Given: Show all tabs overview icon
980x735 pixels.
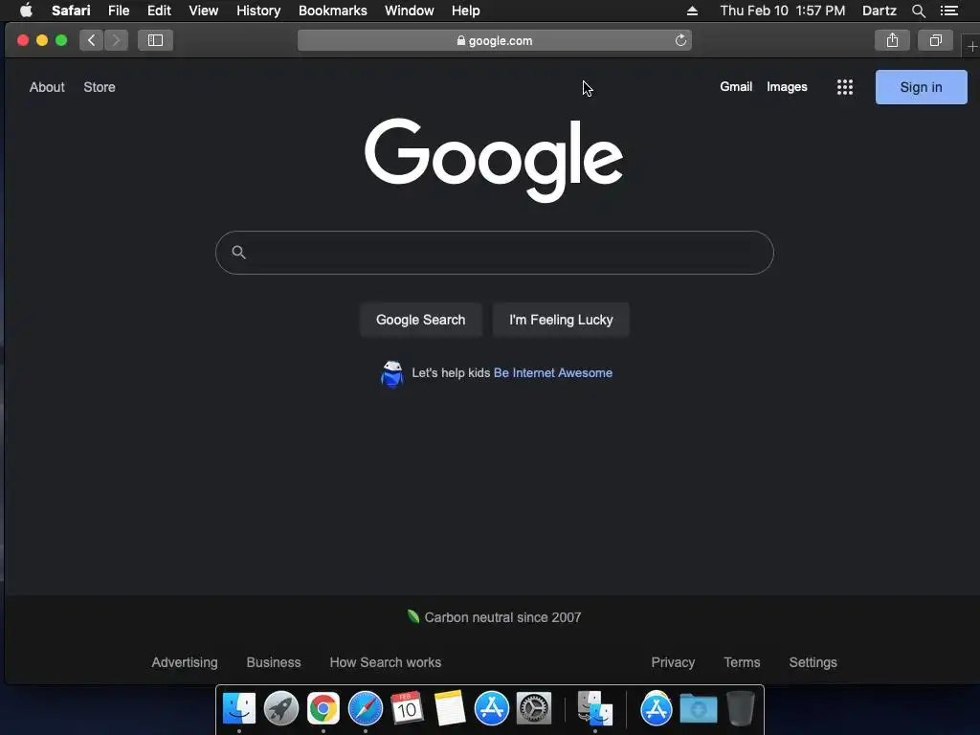Looking at the screenshot, I should (x=936, y=40).
